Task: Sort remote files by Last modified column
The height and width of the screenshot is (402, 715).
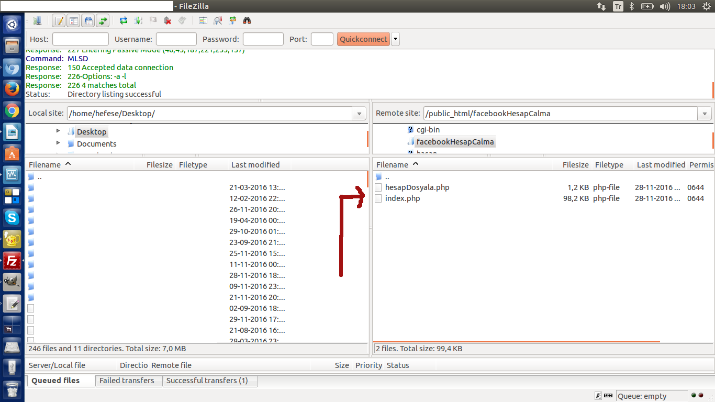Action: [661, 164]
